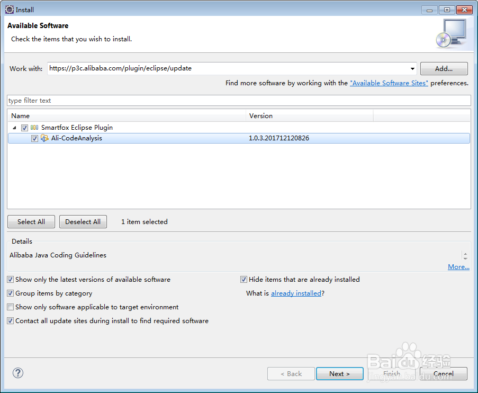Click the disabled Back button
Viewport: 478px width, 393px height.
[291, 373]
